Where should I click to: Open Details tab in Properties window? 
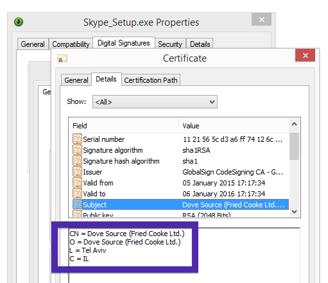pyautogui.click(x=200, y=44)
